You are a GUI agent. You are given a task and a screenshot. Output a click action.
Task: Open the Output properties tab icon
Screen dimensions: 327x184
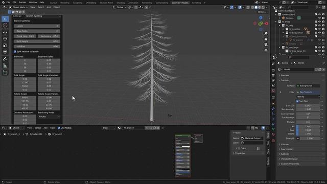[x=273, y=75]
